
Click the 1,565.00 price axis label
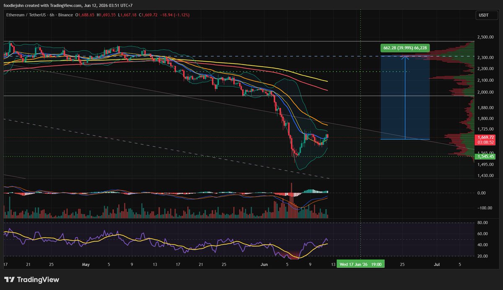click(485, 153)
